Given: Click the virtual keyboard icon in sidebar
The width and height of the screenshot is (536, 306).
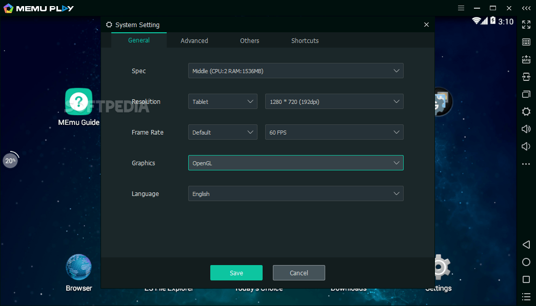Looking at the screenshot, I should tap(526, 42).
